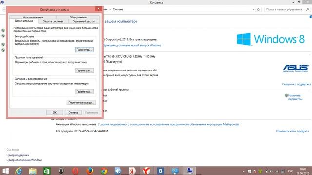The image size is (312, 175).
Task: Open the Action Center flag in the tray
Action: click(x=254, y=171)
